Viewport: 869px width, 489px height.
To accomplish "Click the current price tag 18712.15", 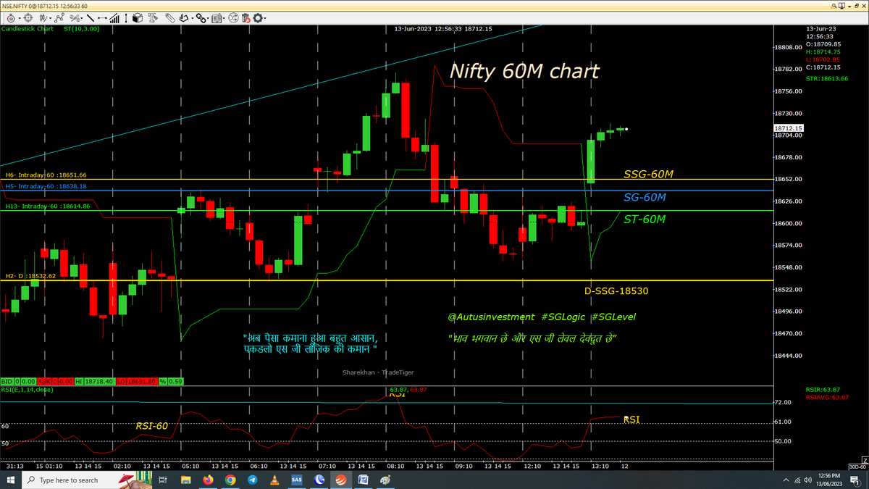I will tap(789, 128).
